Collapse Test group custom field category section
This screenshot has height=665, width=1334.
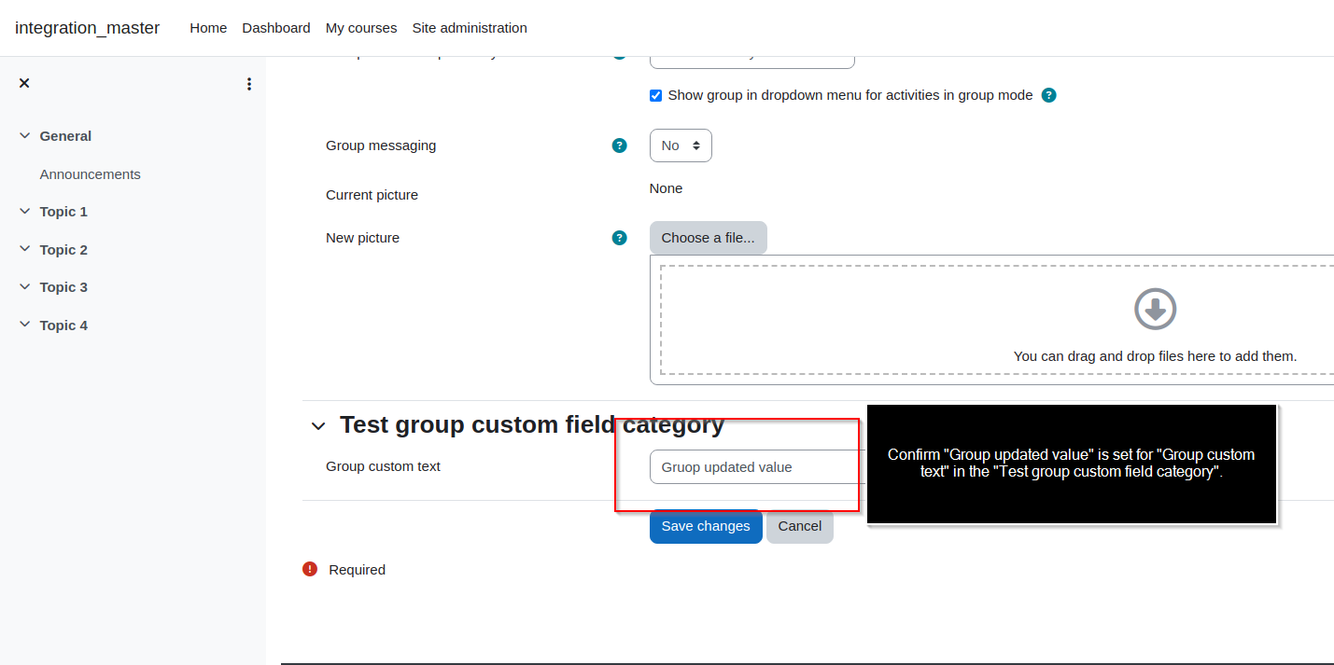click(318, 426)
